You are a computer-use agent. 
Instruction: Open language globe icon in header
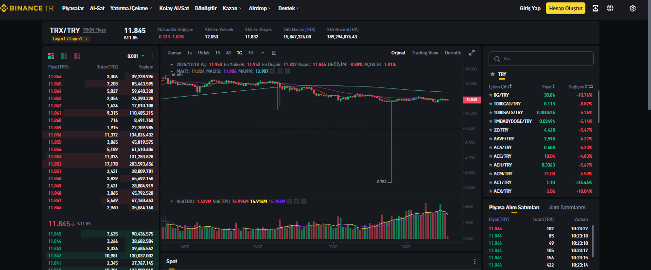(x=610, y=8)
